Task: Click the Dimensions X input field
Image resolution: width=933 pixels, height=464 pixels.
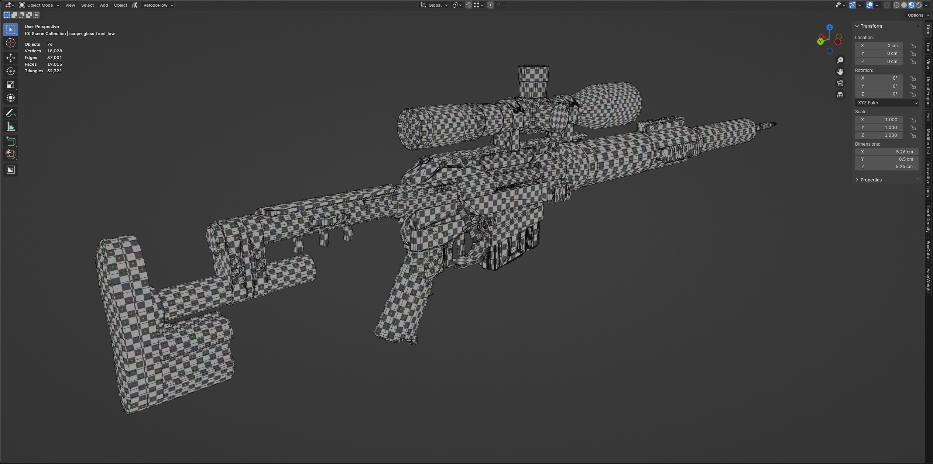Action: [886, 152]
